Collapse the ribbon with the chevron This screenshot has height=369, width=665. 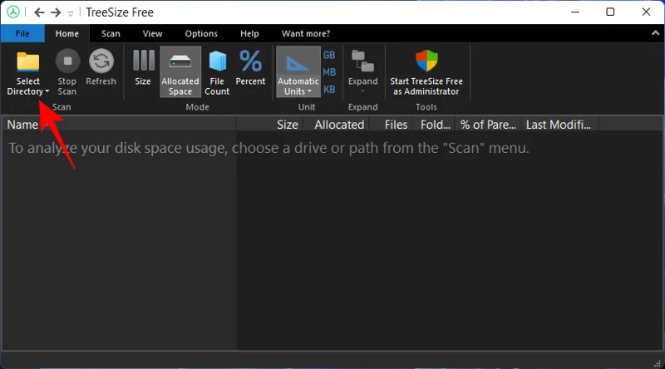[x=655, y=33]
